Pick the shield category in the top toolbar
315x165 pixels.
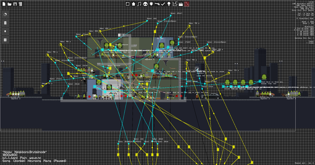pos(151,4)
